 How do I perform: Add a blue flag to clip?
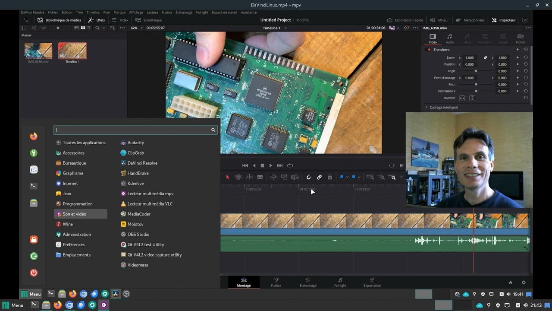[x=342, y=177]
